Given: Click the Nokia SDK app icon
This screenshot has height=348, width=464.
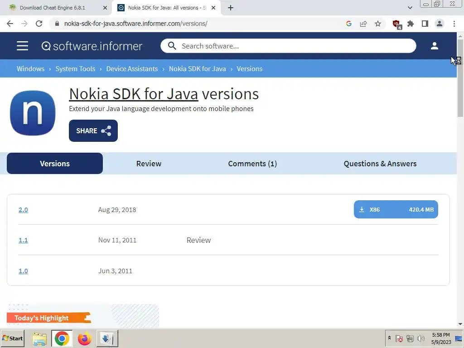Looking at the screenshot, I should [x=33, y=113].
